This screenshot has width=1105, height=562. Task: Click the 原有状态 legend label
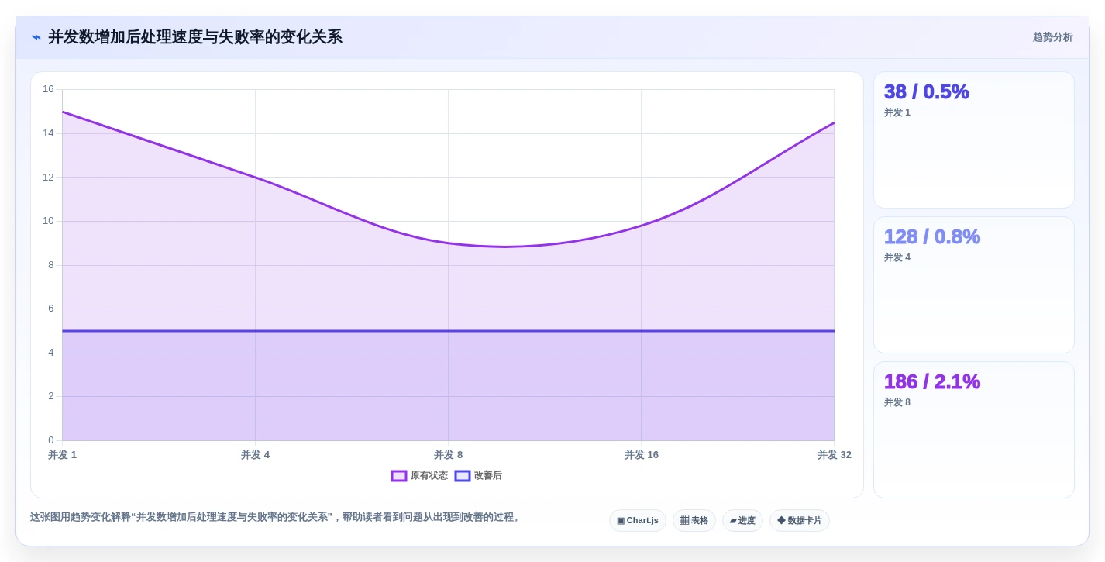pos(429,476)
